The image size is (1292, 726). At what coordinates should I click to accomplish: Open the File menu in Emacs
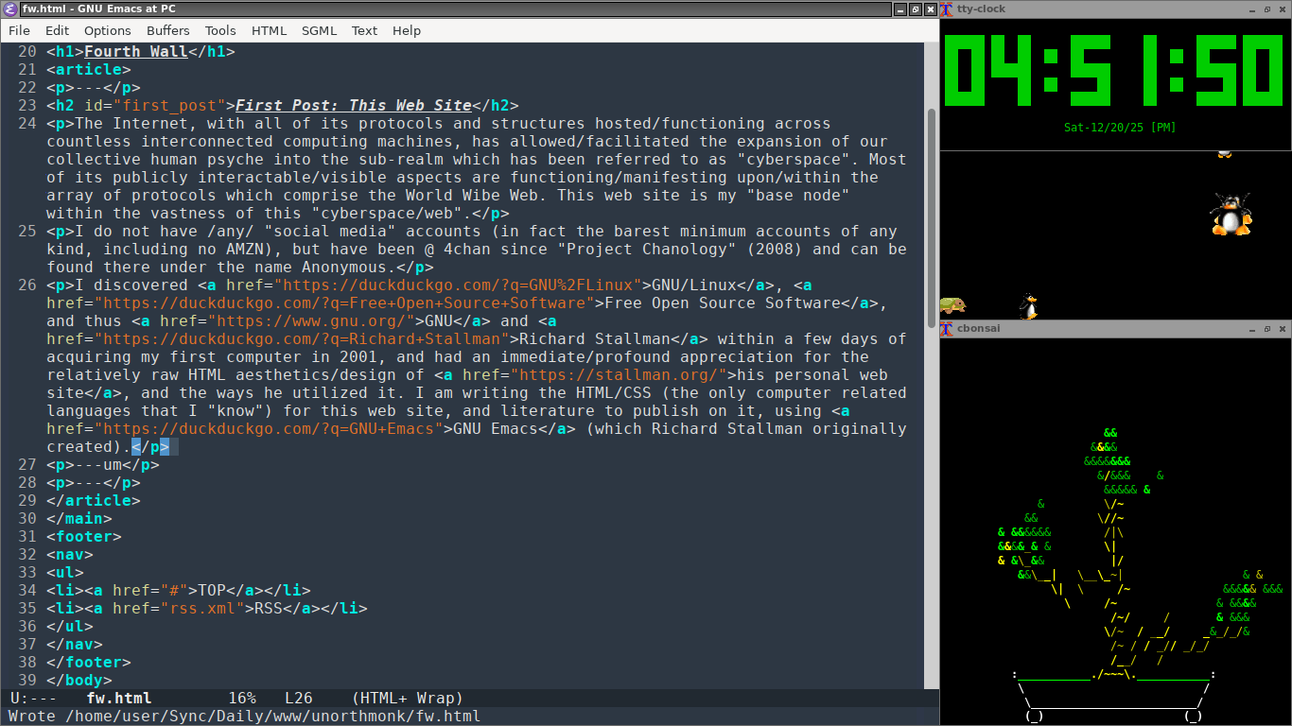click(x=19, y=30)
